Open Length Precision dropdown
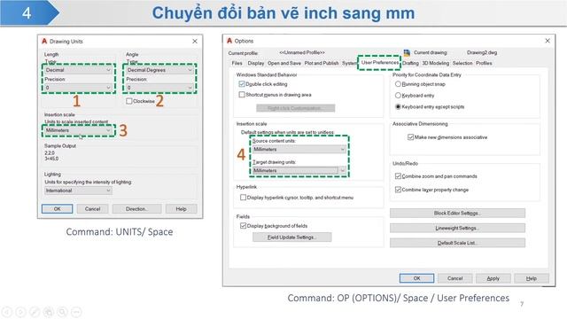The image size is (567, 319). click(78, 88)
